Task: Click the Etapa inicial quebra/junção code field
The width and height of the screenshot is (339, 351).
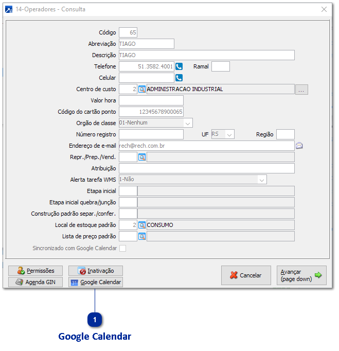Action: pyautogui.click(x=128, y=202)
